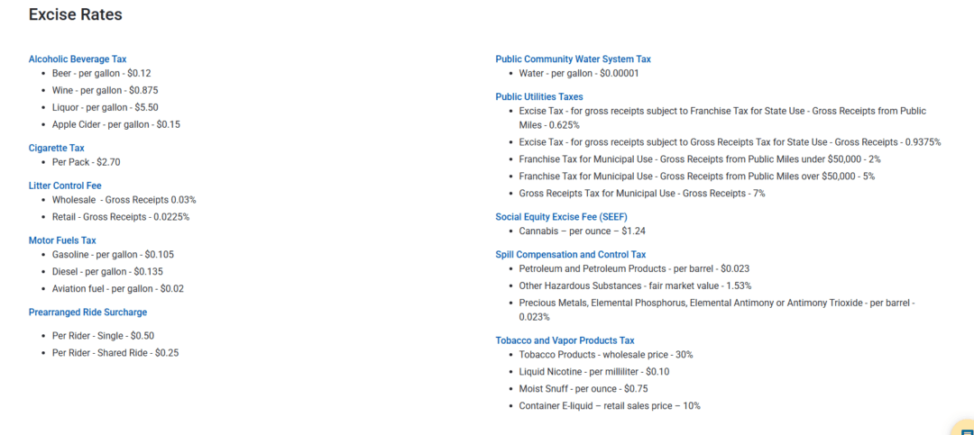Screen dimensions: 974x435
Task: Open Tobacco and Vapor Products Tax link
Action: point(565,340)
